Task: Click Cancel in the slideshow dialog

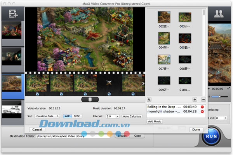Action: pos(37,130)
